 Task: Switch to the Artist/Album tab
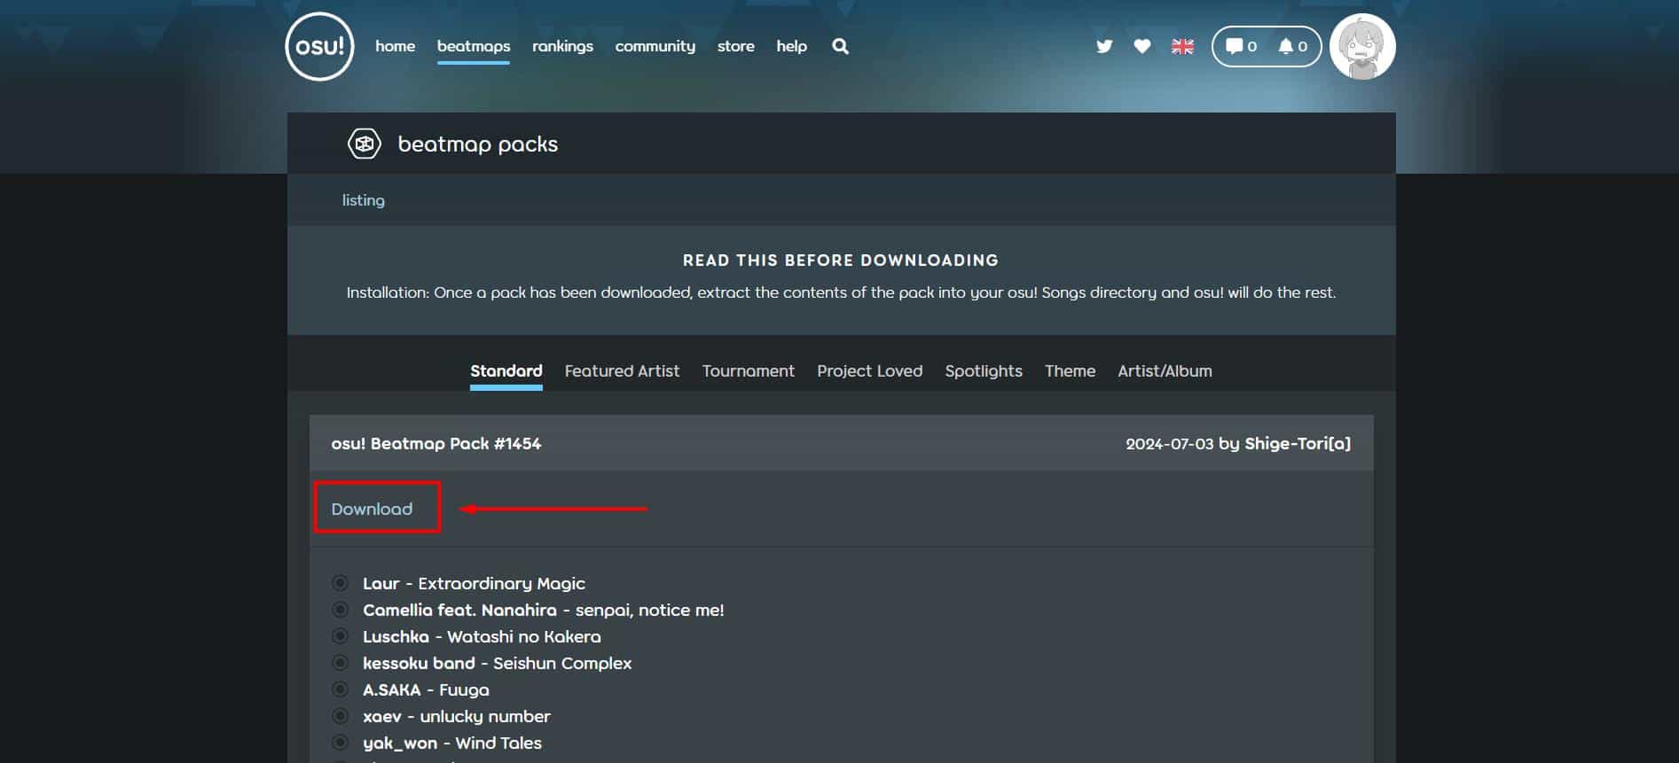point(1165,371)
